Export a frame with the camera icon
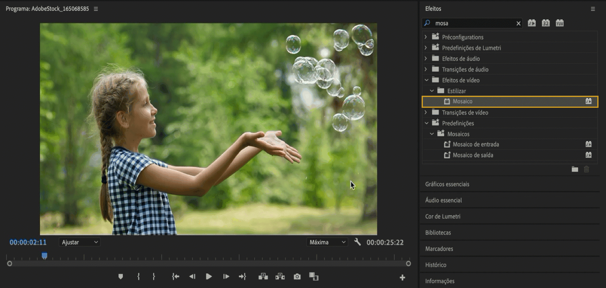The width and height of the screenshot is (606, 288). (297, 276)
